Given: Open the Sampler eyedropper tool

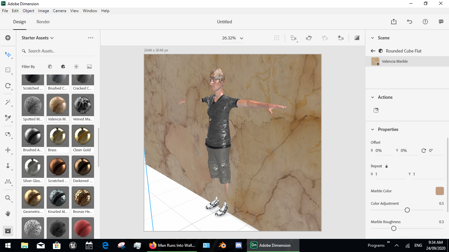Looking at the screenshot, I should pyautogui.click(x=8, y=118).
